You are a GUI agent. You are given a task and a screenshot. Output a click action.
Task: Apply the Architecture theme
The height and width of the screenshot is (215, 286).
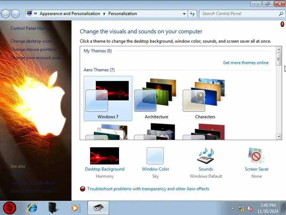click(x=156, y=99)
